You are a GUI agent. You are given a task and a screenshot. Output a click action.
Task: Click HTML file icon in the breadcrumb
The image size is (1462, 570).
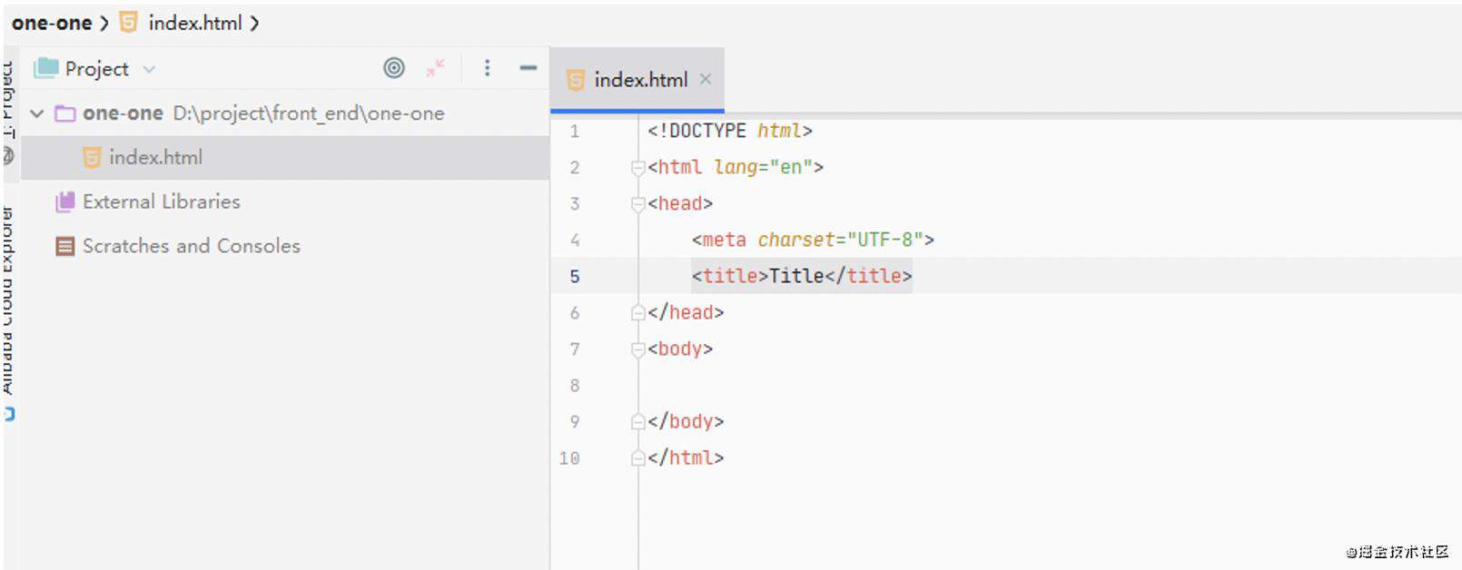129,23
